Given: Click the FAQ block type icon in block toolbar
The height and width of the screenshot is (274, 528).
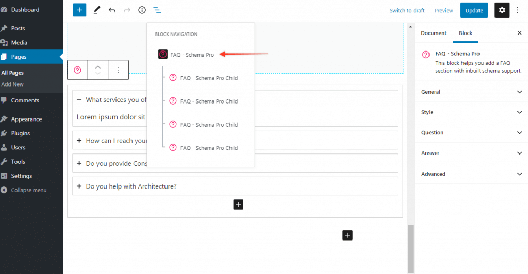Looking at the screenshot, I should (x=77, y=70).
